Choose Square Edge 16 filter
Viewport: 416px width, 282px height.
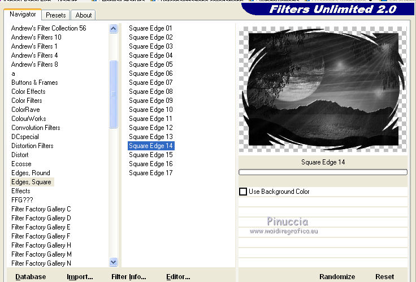tap(150, 164)
